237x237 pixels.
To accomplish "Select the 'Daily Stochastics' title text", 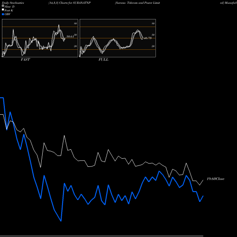I will (x=13, y=3).
